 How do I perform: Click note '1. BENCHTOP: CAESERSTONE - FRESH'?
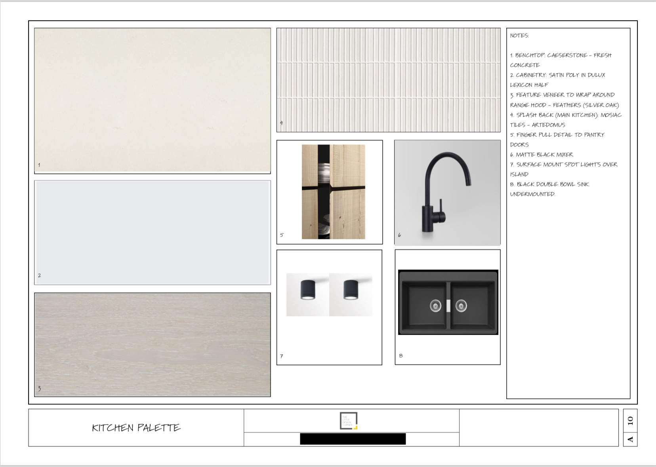pos(561,55)
